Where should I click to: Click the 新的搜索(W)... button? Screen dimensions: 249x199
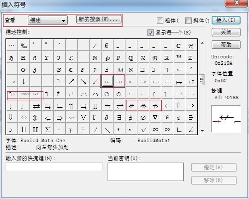(99, 19)
